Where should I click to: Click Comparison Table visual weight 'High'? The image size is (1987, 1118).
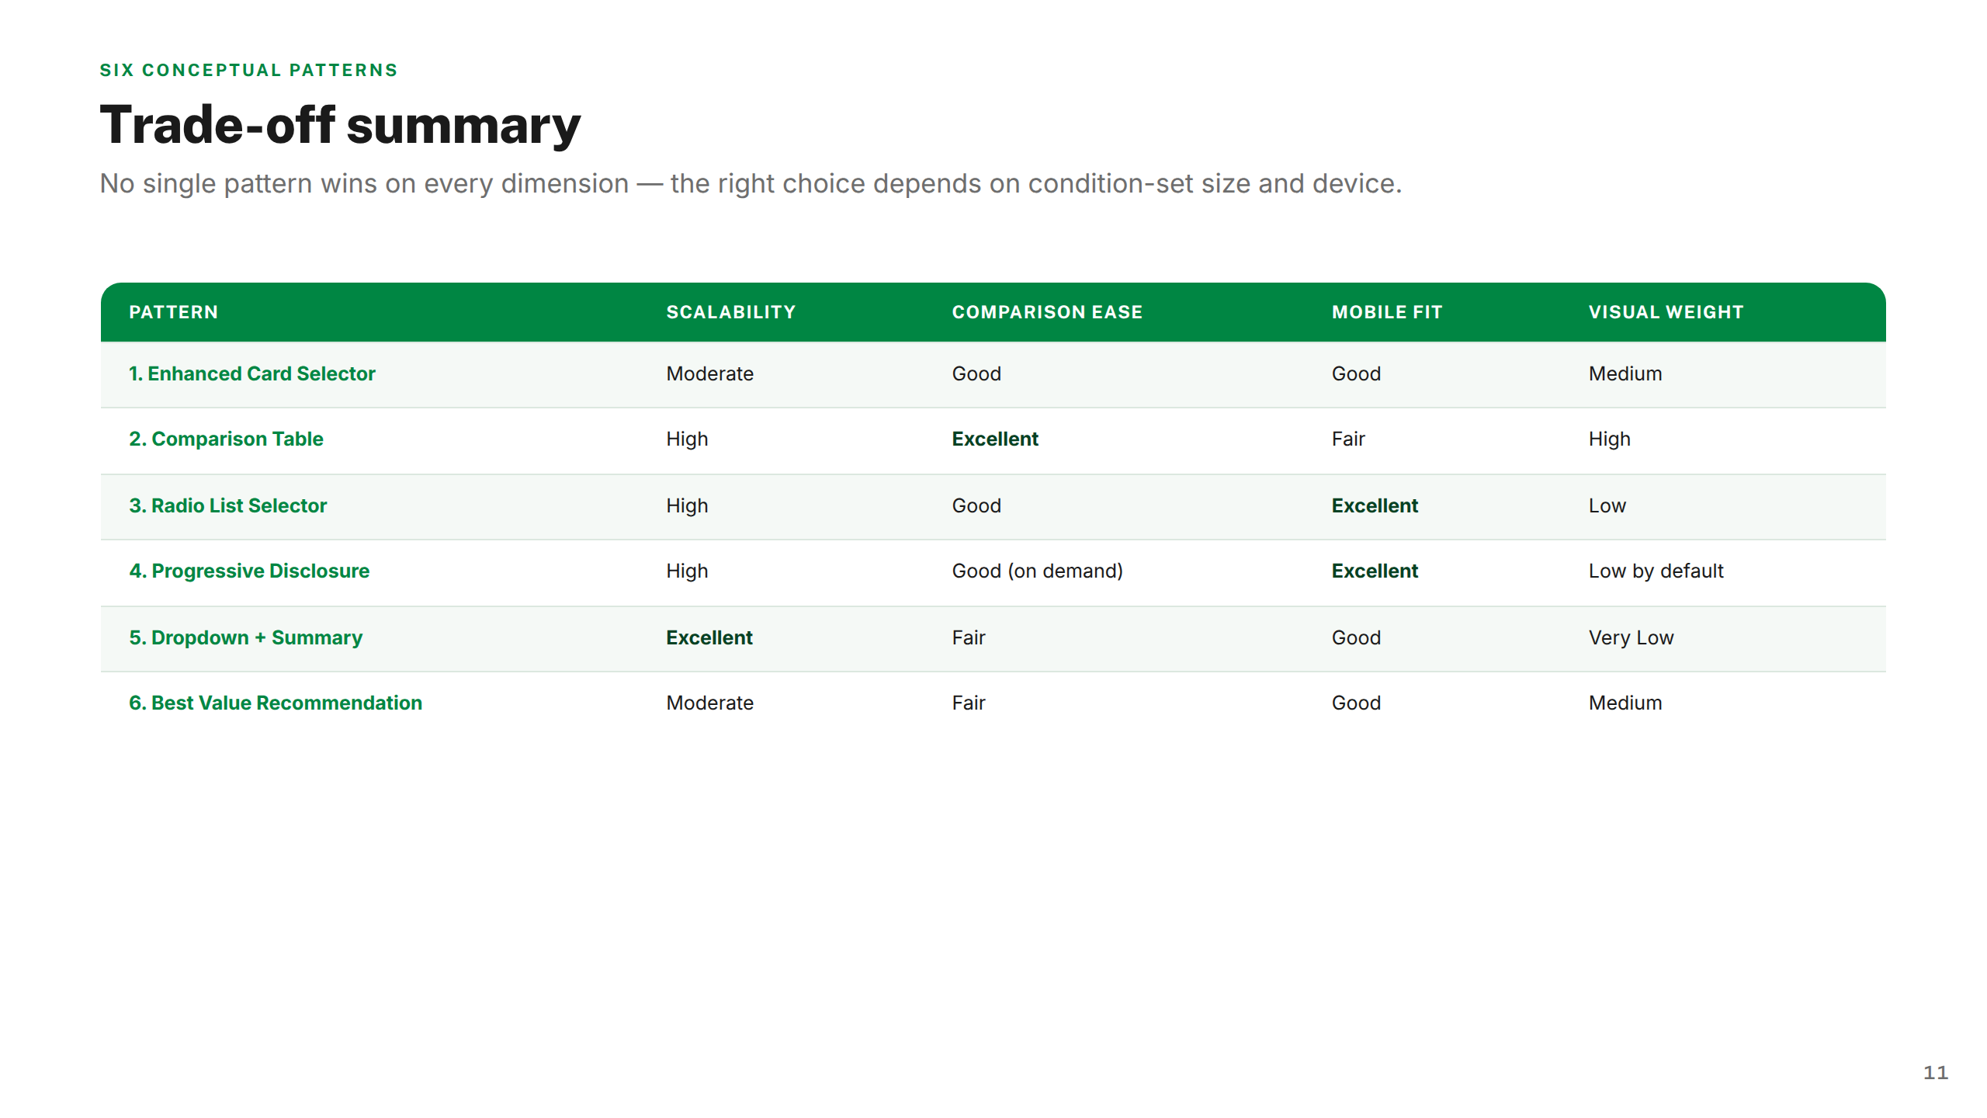[x=1610, y=439]
